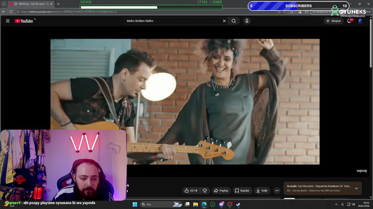
Task: Go back with the browser back arrow
Action: [4, 12]
